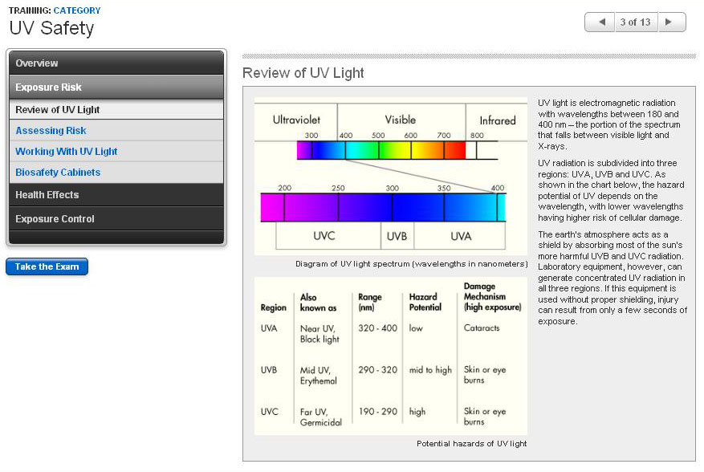Screen dimensions: 704x472
Task: Expand the Overview section
Action: (116, 63)
